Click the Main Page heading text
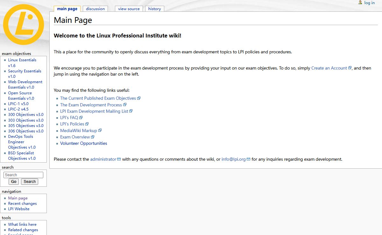Screen dimensions: 382x235 [73, 20]
